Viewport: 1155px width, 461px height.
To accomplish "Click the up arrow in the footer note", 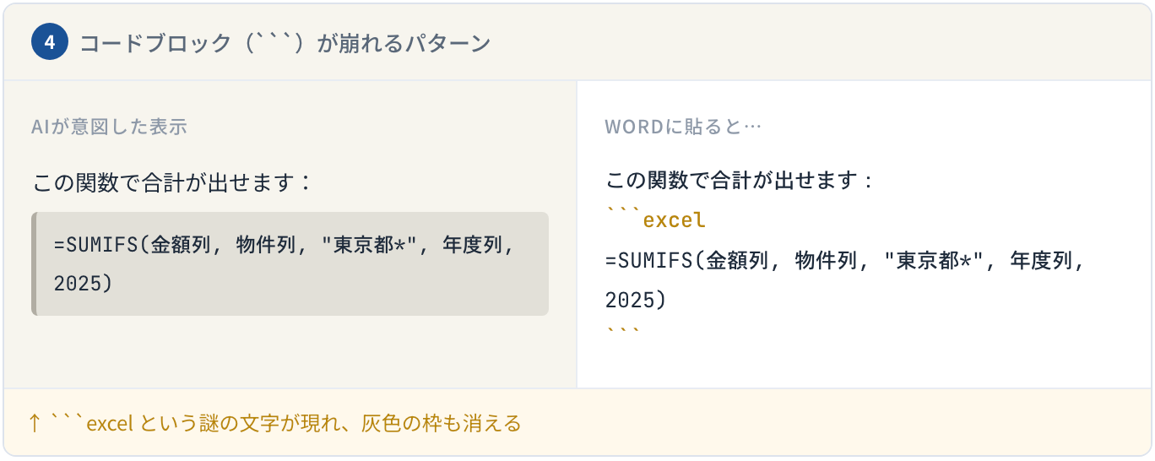I will tap(35, 423).
